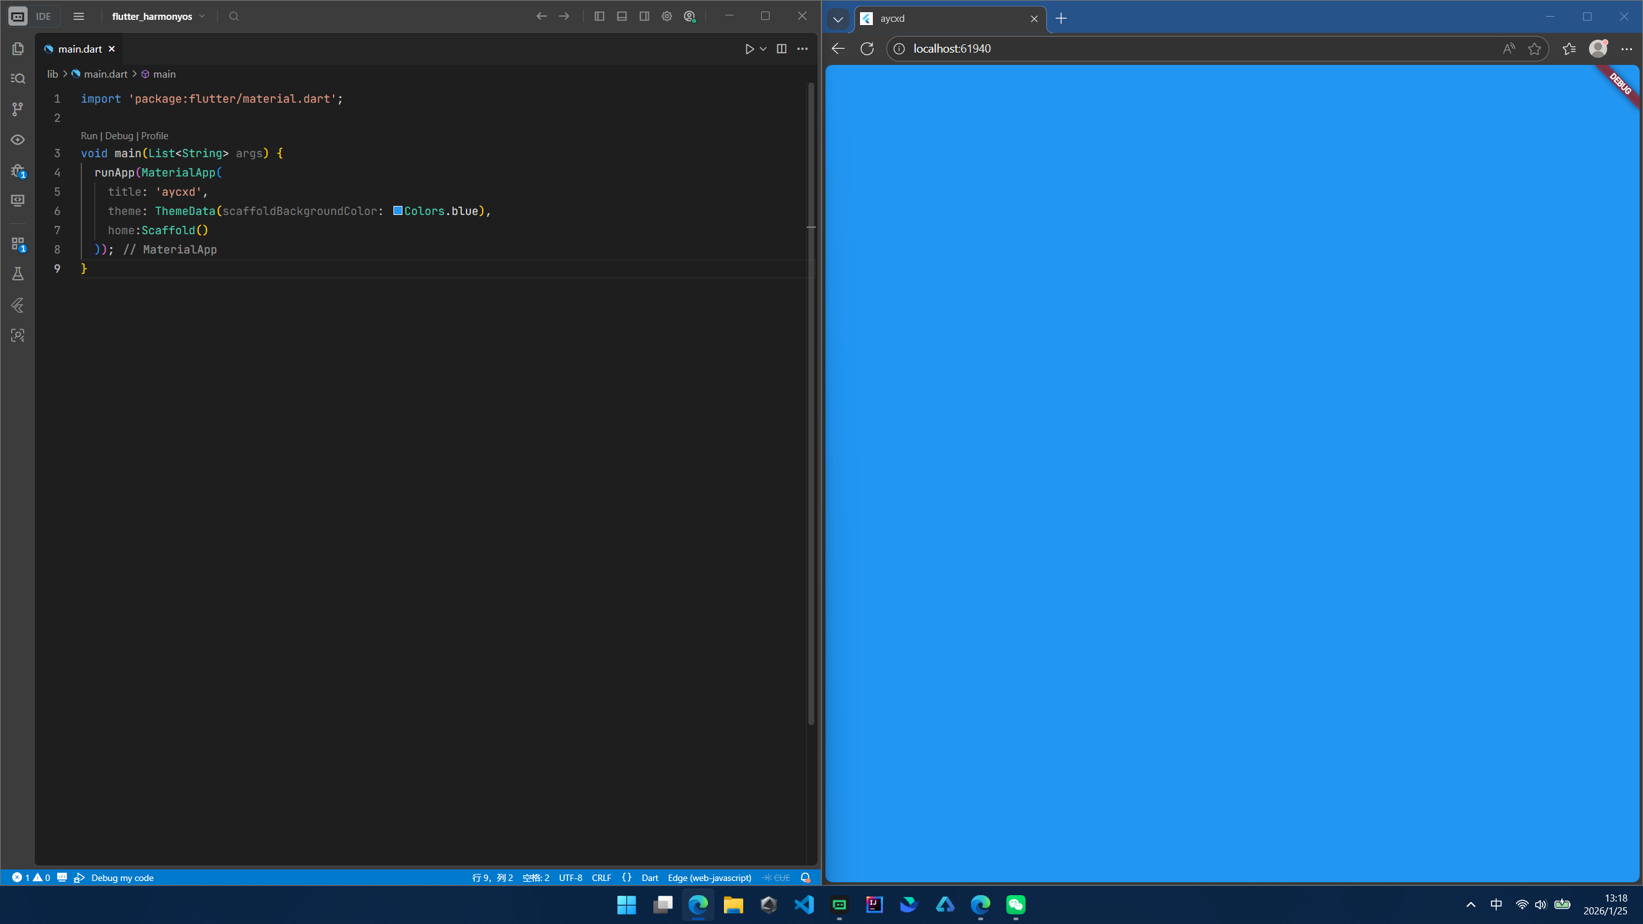Open the hamburger application menu
1643x924 pixels.
point(79,17)
